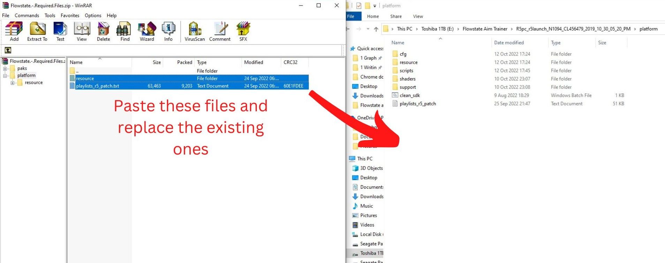Sort Explorer files by Type column
Screen dimensions: 665x263
571,43
